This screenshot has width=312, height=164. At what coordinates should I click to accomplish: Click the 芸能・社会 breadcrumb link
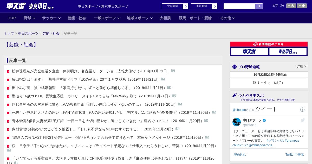coord(51,34)
